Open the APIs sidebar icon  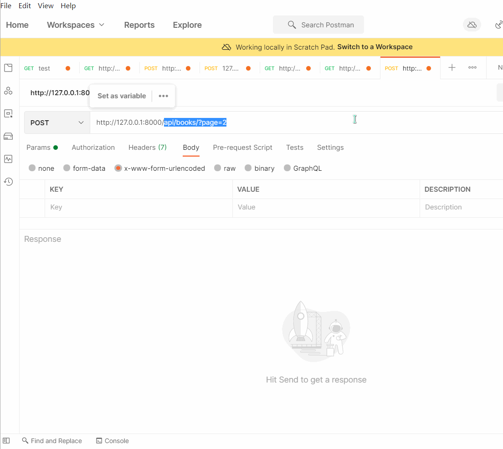click(x=8, y=91)
